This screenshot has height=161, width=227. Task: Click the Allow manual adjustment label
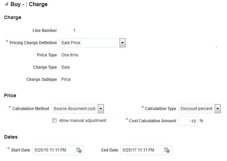click(82, 121)
